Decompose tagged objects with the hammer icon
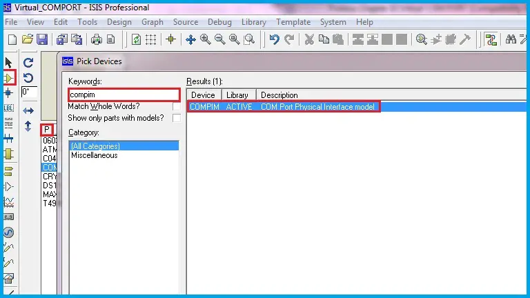530x298 pixels. (465, 39)
